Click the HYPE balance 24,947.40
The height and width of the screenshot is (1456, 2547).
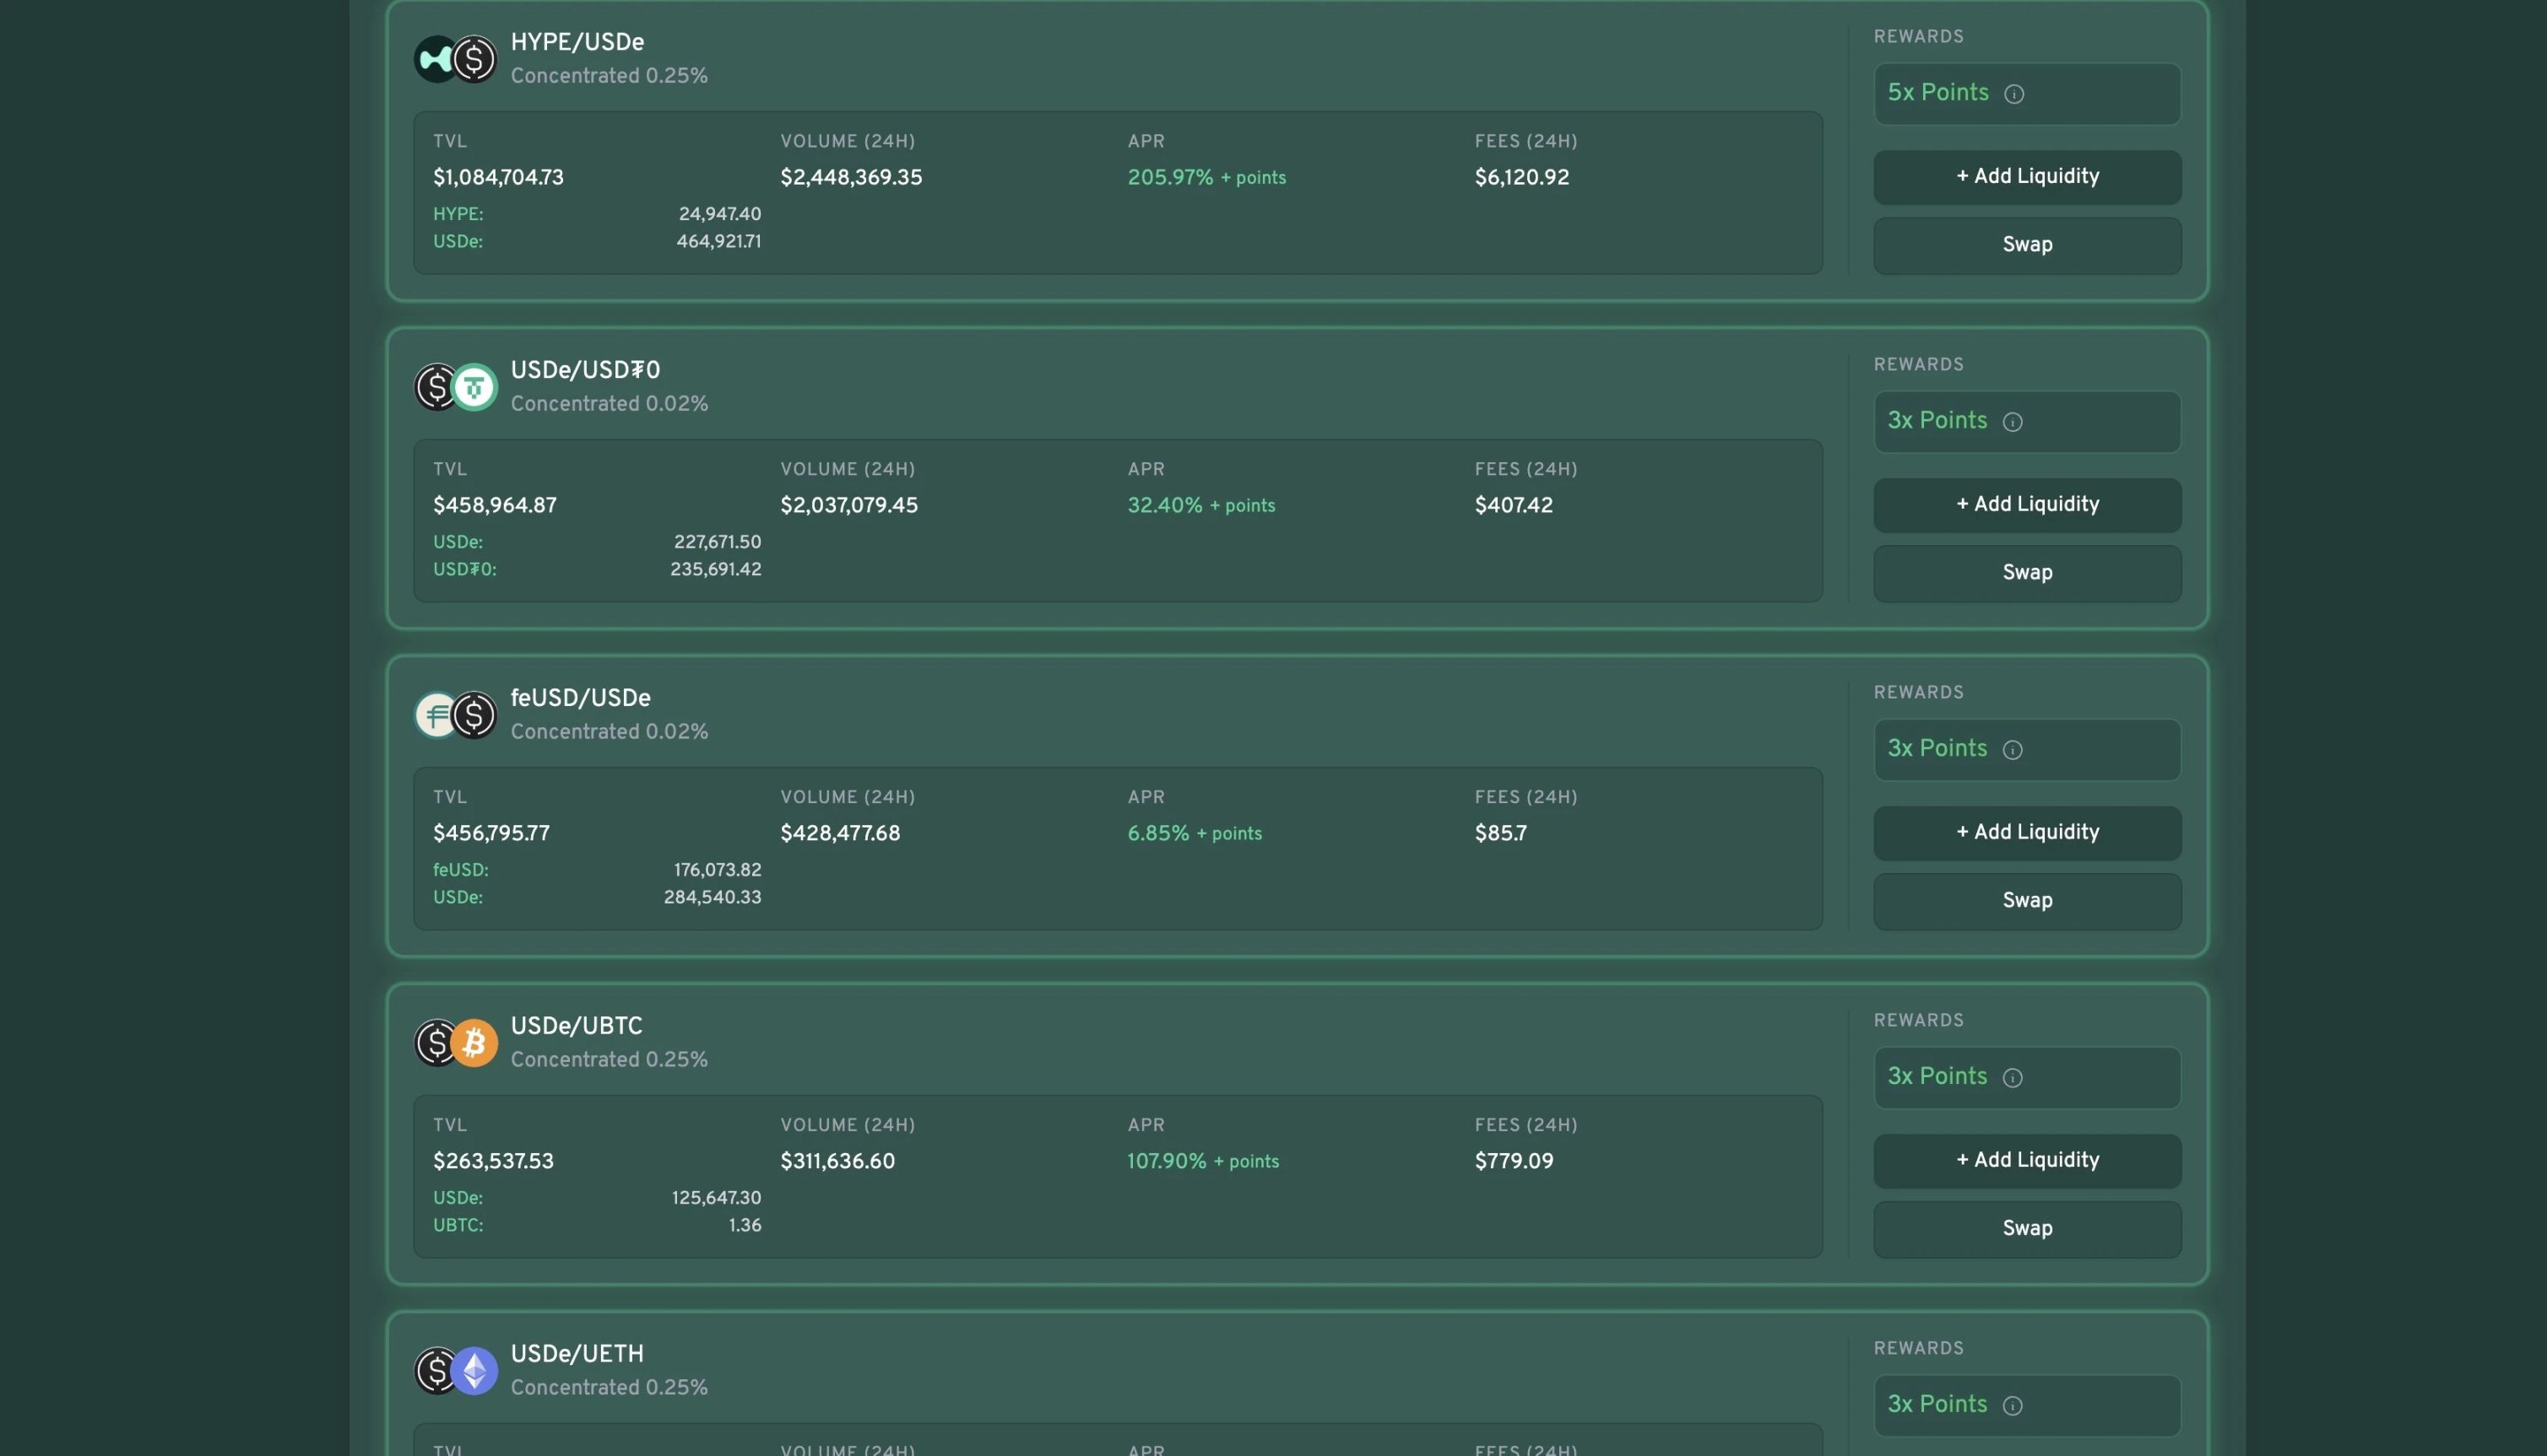coord(719,214)
